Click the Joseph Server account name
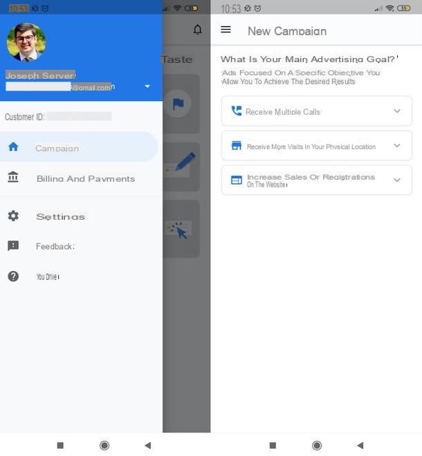Viewport: 422px width, 456px height. (41, 75)
